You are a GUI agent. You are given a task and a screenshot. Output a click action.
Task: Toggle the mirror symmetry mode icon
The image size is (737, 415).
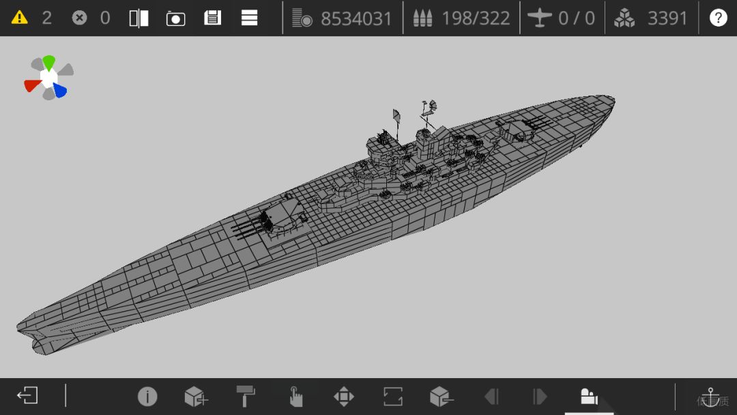(139, 18)
